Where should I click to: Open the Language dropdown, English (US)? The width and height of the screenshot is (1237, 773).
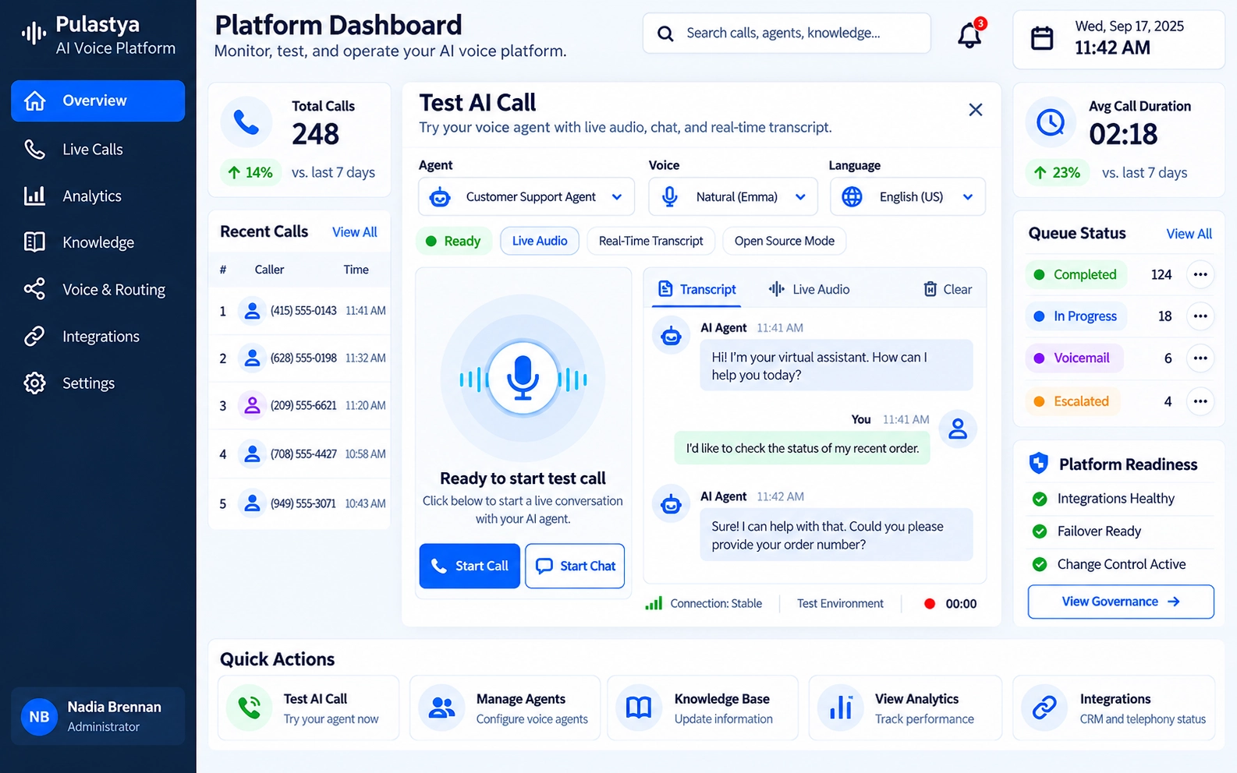[908, 196]
